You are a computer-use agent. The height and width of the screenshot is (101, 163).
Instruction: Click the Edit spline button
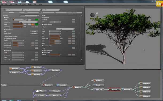[x=34, y=33]
